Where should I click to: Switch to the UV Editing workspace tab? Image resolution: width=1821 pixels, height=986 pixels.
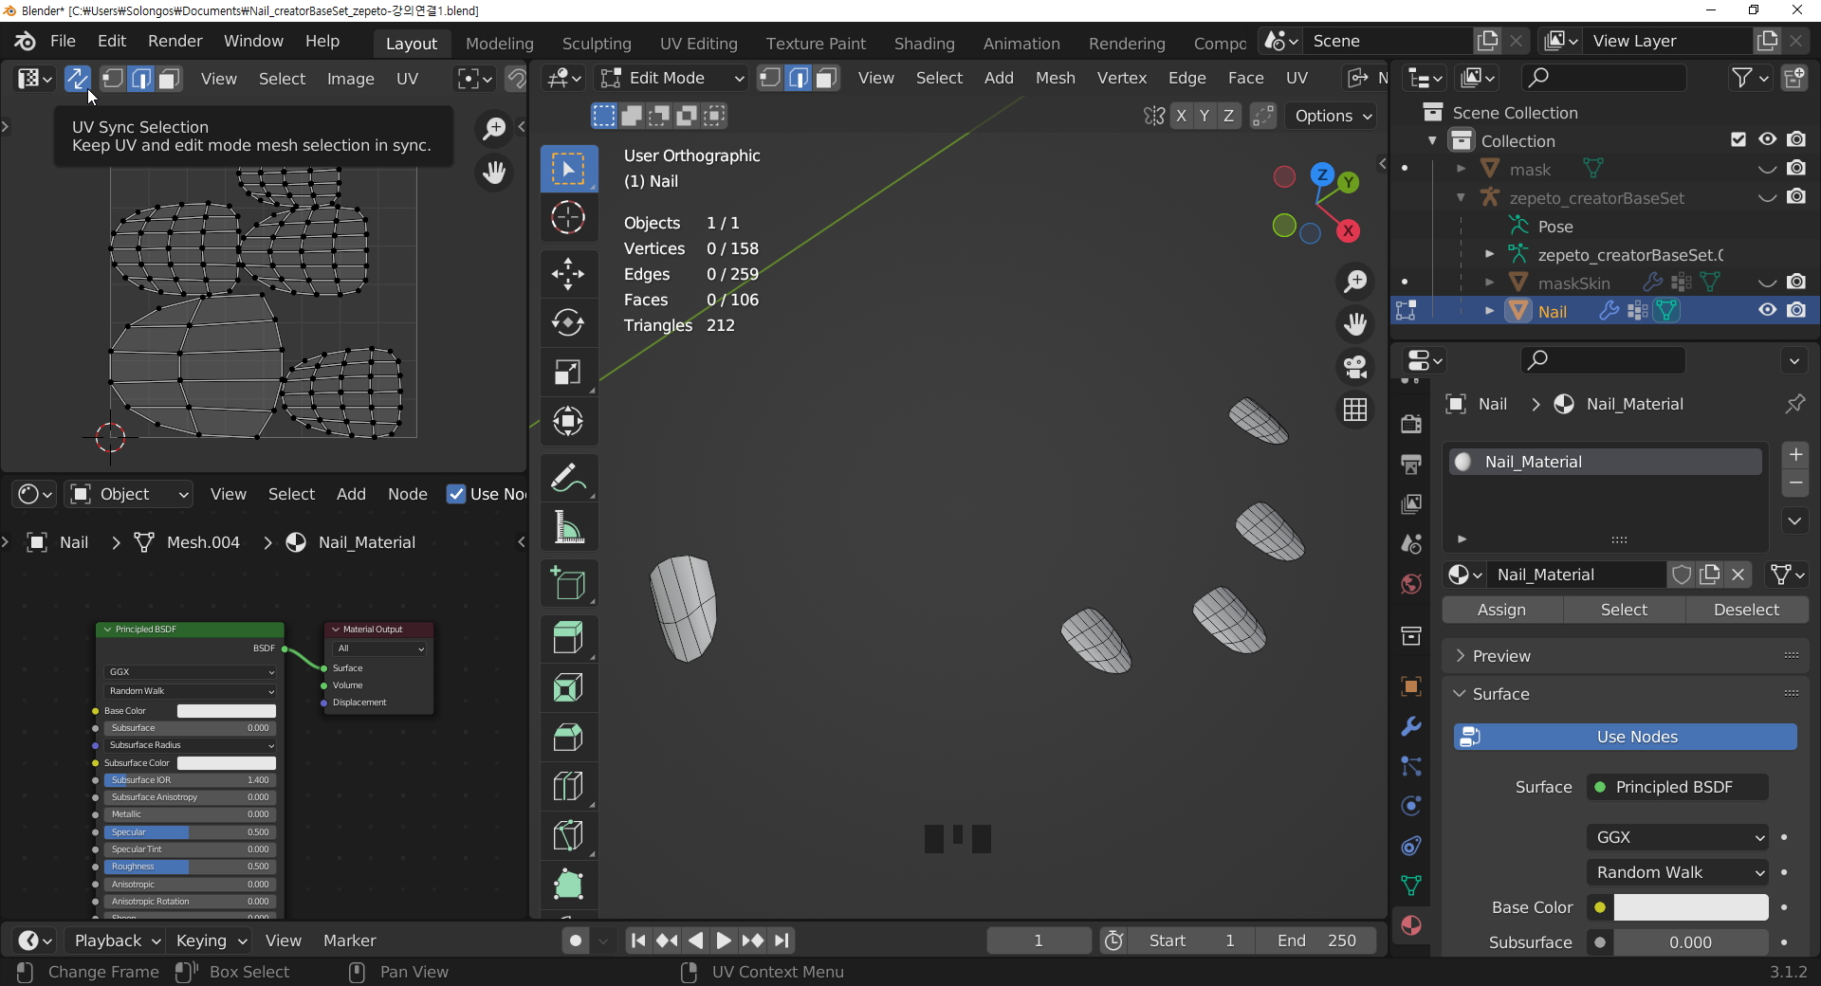click(699, 44)
